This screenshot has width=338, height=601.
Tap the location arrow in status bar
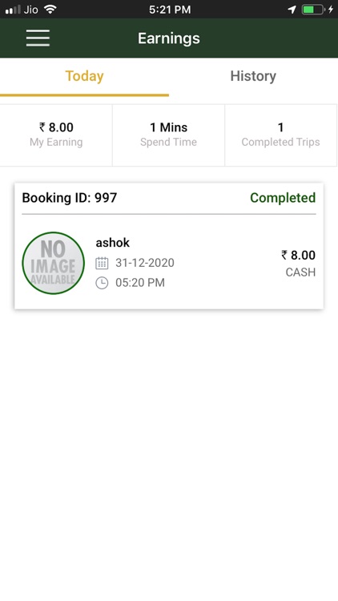[x=292, y=10]
